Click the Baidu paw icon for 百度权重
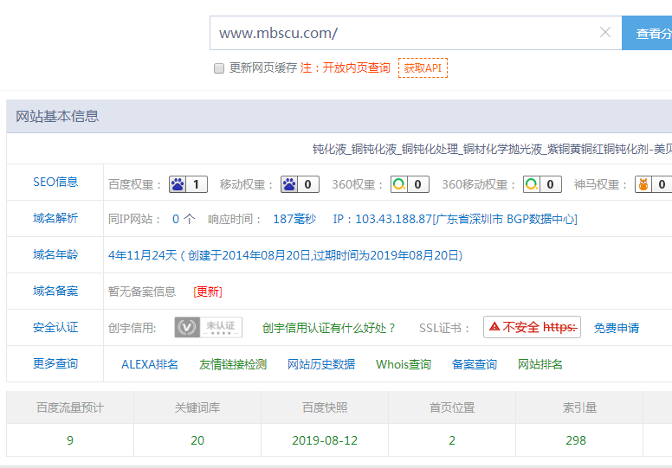Screen dimensions: 672x468 point(178,184)
